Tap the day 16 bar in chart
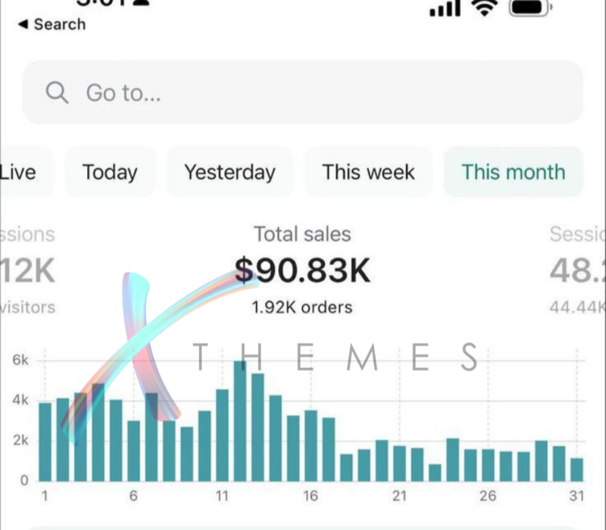The image size is (606, 530). pyautogui.click(x=311, y=446)
